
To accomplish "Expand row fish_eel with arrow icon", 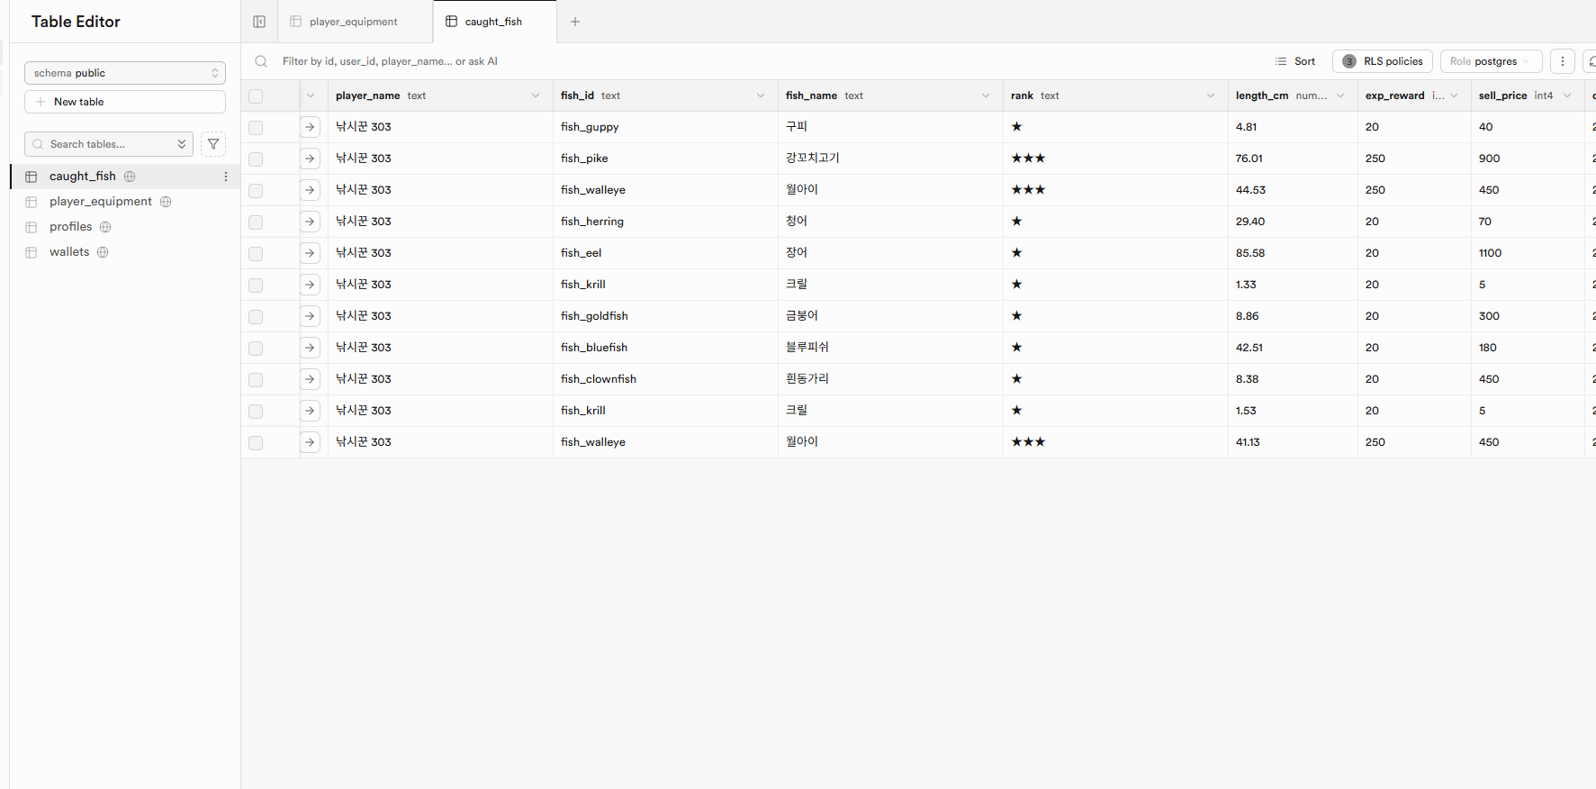I will (x=310, y=253).
